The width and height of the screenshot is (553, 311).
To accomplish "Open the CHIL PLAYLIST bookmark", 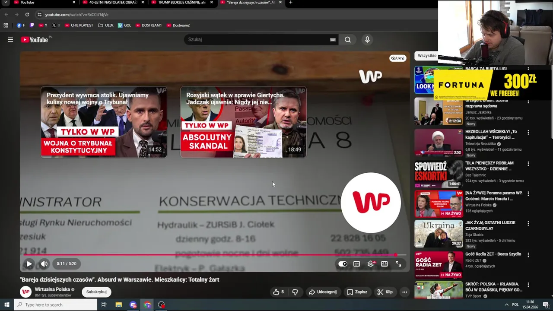I will [79, 25].
